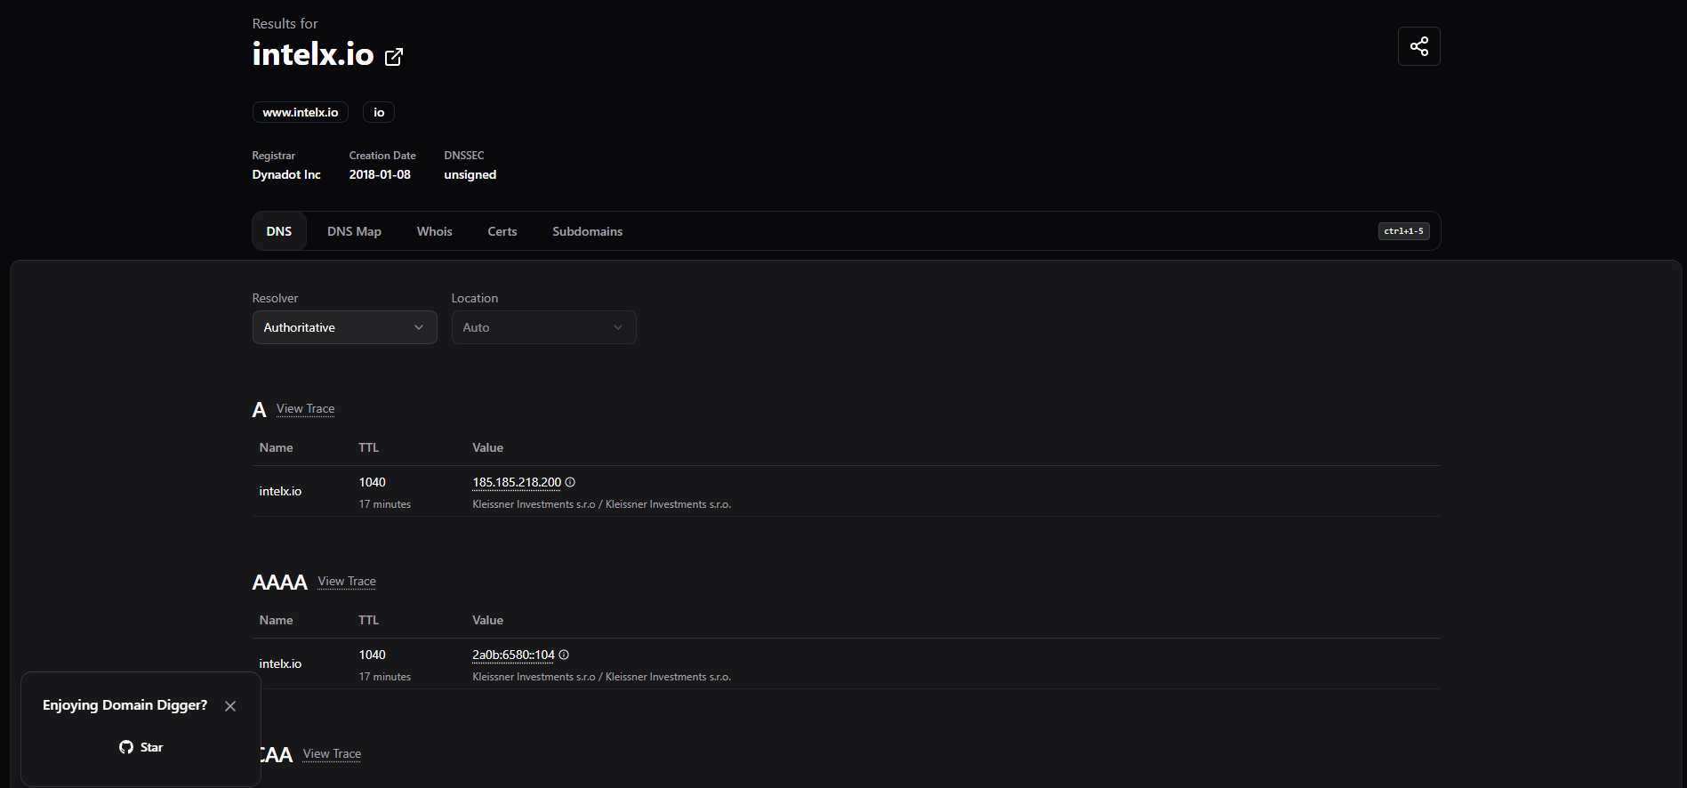Open the Whois tab
This screenshot has width=1687, height=788.
tap(435, 231)
